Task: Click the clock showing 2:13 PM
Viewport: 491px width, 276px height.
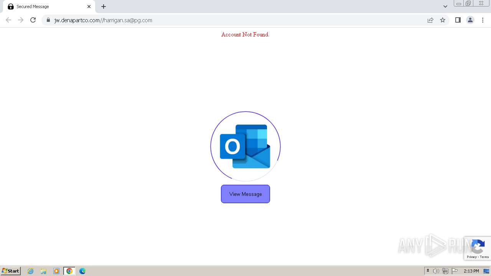Action: (471, 271)
